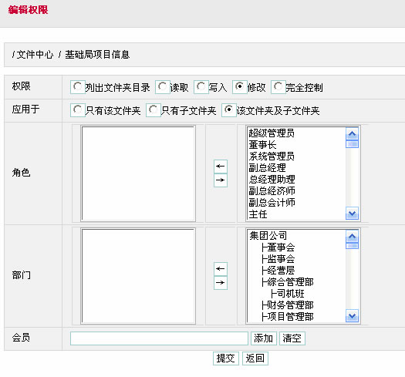Image resolution: width=405 pixels, height=377 pixels.
Task: Click down arrow of 角色 list scrollbar
Action: pyautogui.click(x=352, y=214)
